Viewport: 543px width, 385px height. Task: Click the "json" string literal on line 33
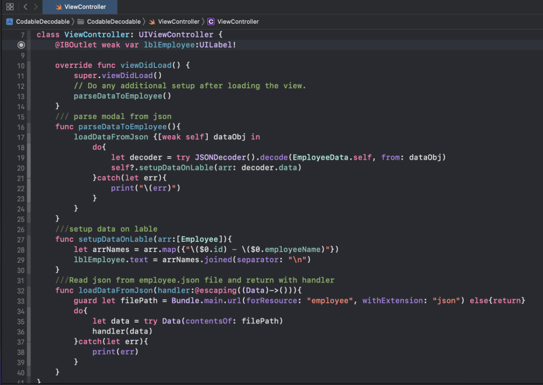446,300
